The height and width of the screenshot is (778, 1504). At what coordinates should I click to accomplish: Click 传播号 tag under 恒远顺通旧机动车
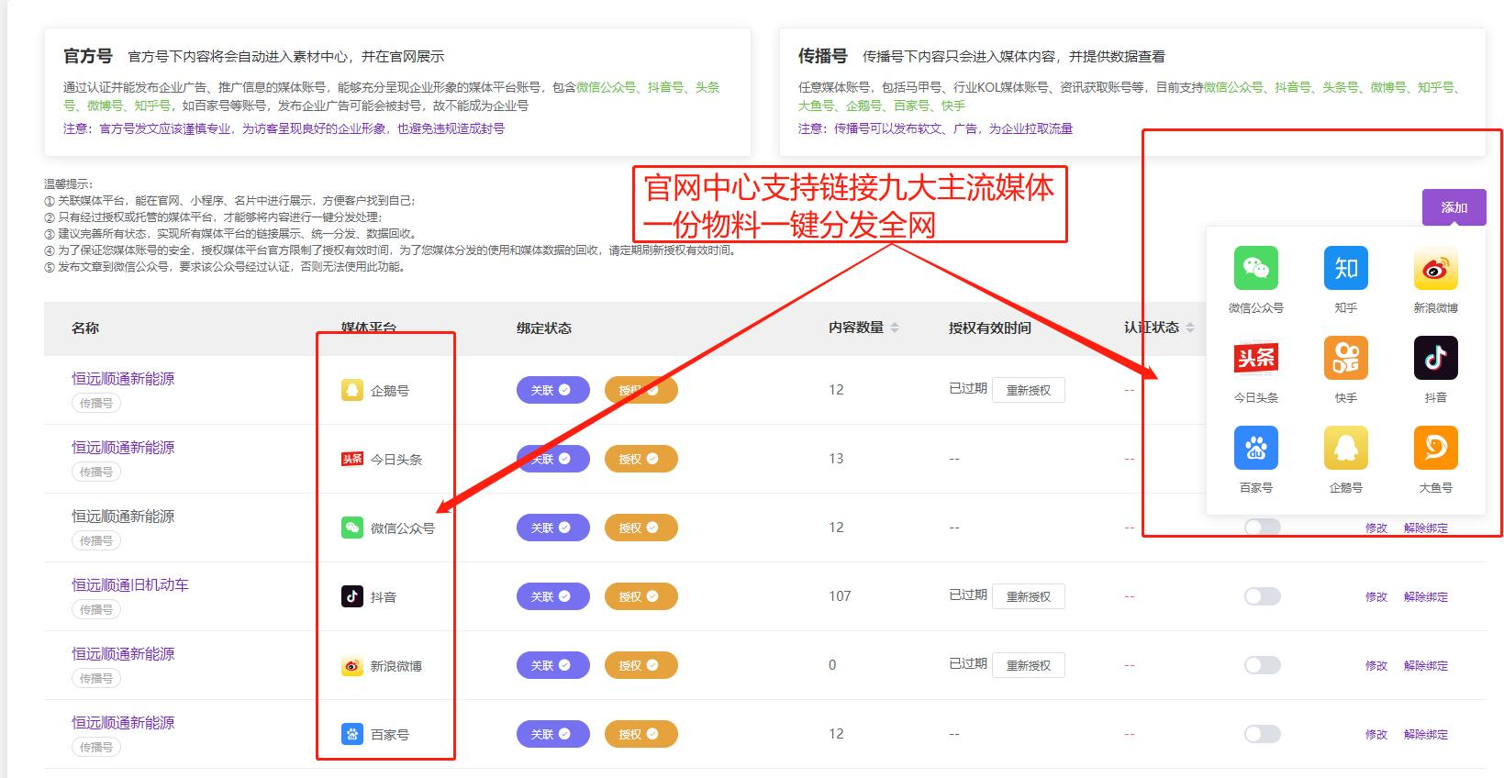[x=96, y=609]
